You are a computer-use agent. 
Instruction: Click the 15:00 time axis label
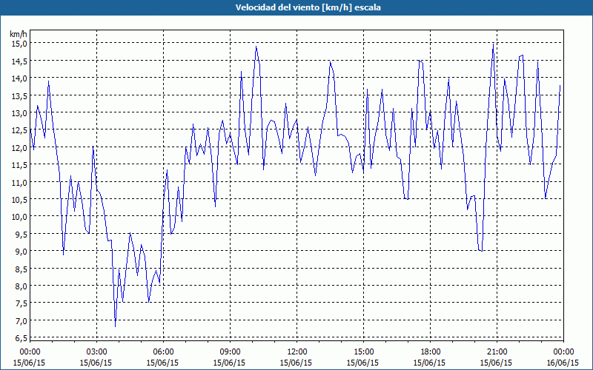tap(363, 352)
